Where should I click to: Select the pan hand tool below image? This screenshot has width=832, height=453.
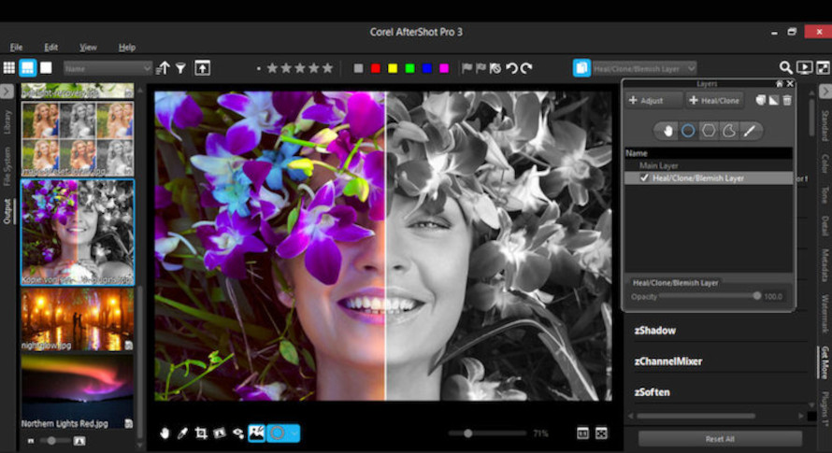[165, 433]
